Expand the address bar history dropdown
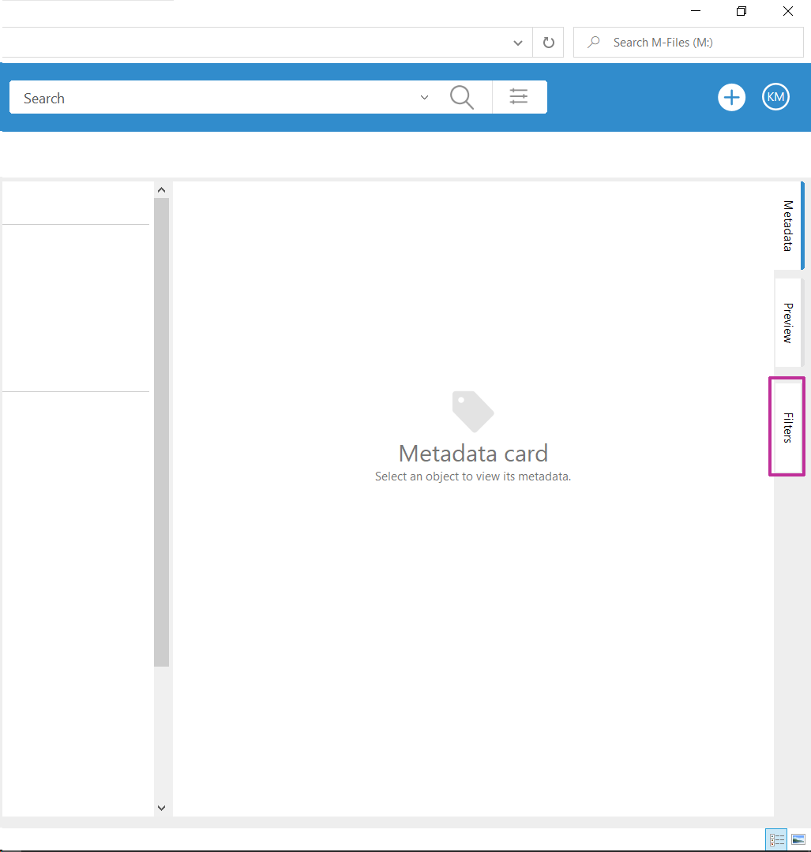Viewport: 811px width, 852px height. pyautogui.click(x=518, y=43)
